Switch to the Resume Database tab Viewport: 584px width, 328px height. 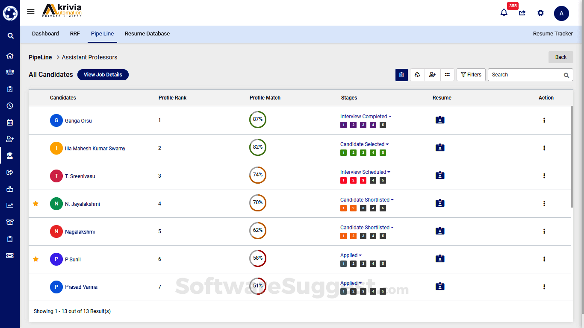click(x=147, y=34)
